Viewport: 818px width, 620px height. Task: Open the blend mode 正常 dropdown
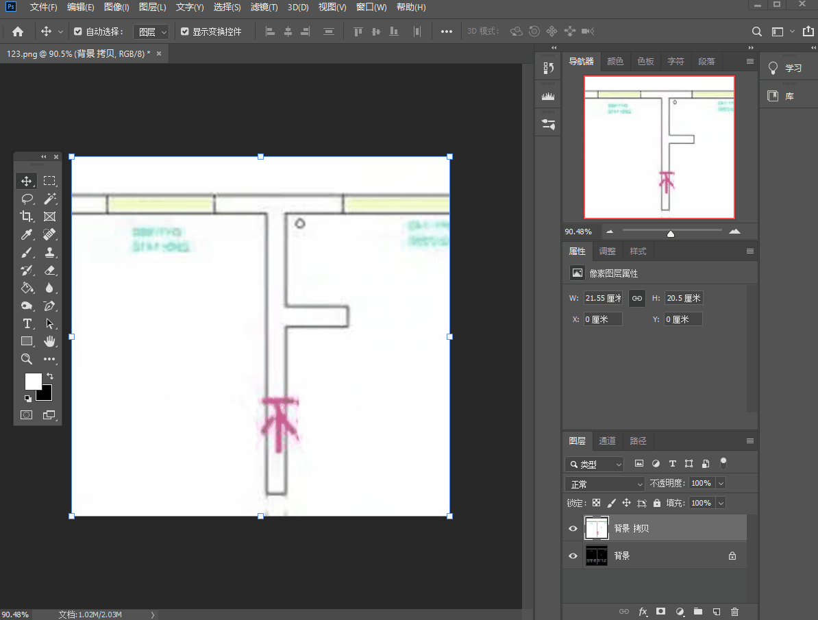[605, 484]
